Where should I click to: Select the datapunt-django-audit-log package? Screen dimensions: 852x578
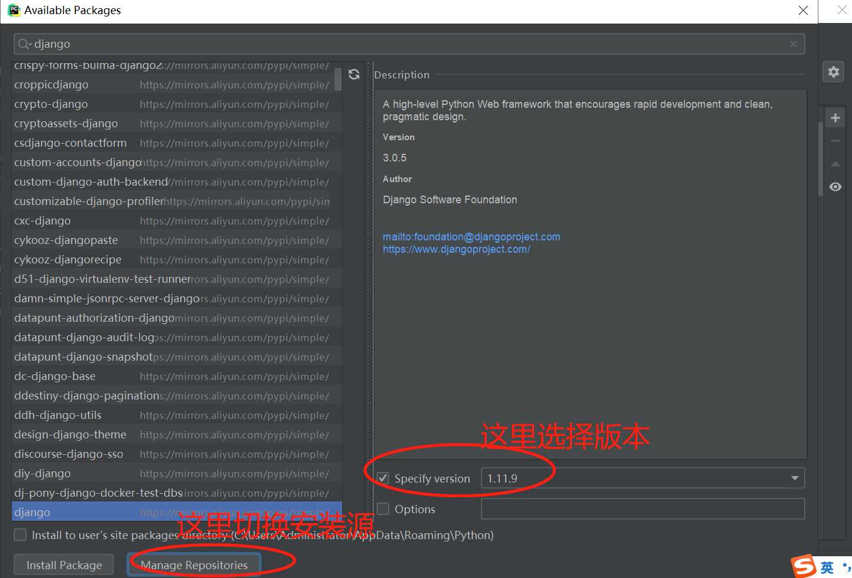click(177, 337)
